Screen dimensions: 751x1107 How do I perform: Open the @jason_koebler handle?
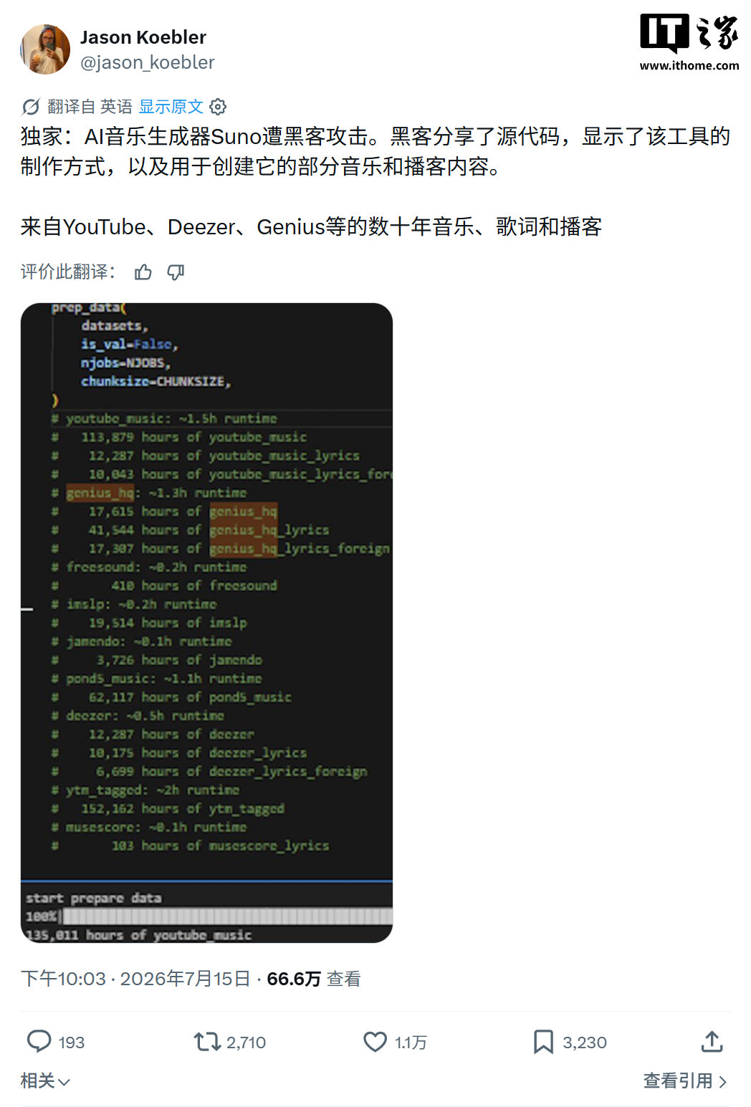click(x=148, y=63)
